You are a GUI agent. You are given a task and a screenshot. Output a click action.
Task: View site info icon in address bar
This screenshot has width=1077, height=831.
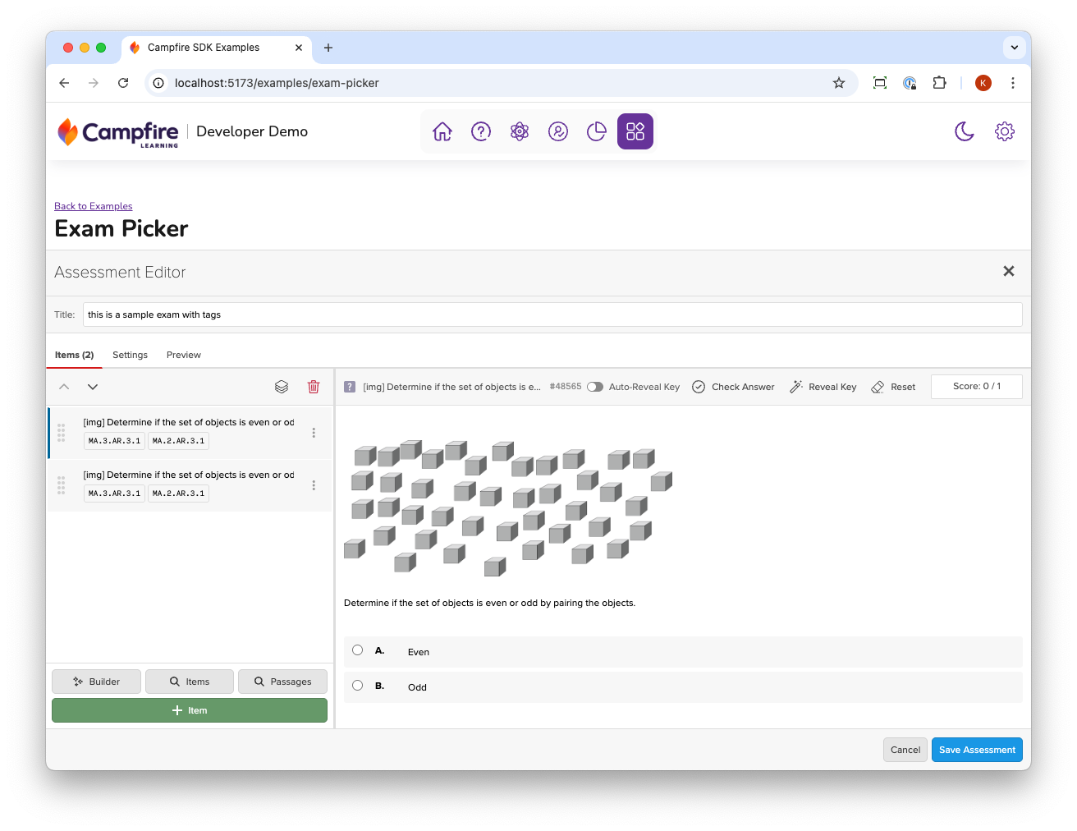[x=158, y=83]
